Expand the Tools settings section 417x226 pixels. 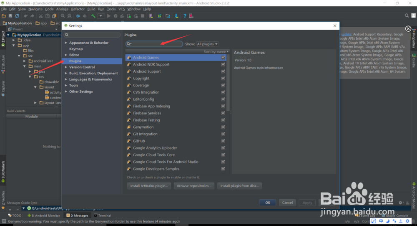click(66, 85)
